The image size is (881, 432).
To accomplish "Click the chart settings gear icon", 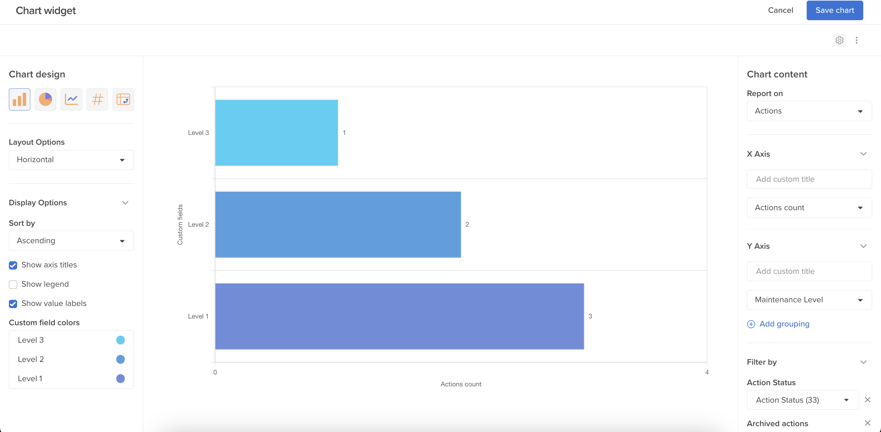I will 839,39.
